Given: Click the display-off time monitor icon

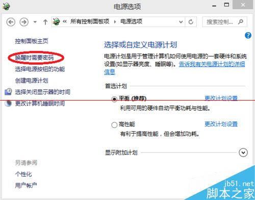Looking at the screenshot, I should coord(8,92).
